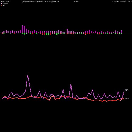The width and height of the screenshot is (132, 132).
Task: Click the MunafaSutra charts for TSCAP heading
Action: tap(41, 2)
